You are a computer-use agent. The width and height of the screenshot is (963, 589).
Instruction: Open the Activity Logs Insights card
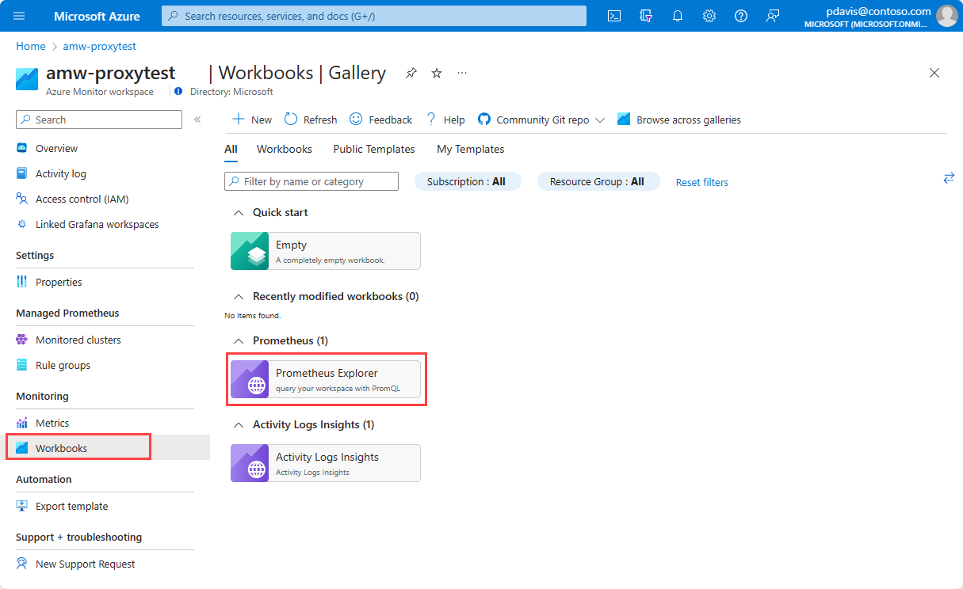[326, 463]
